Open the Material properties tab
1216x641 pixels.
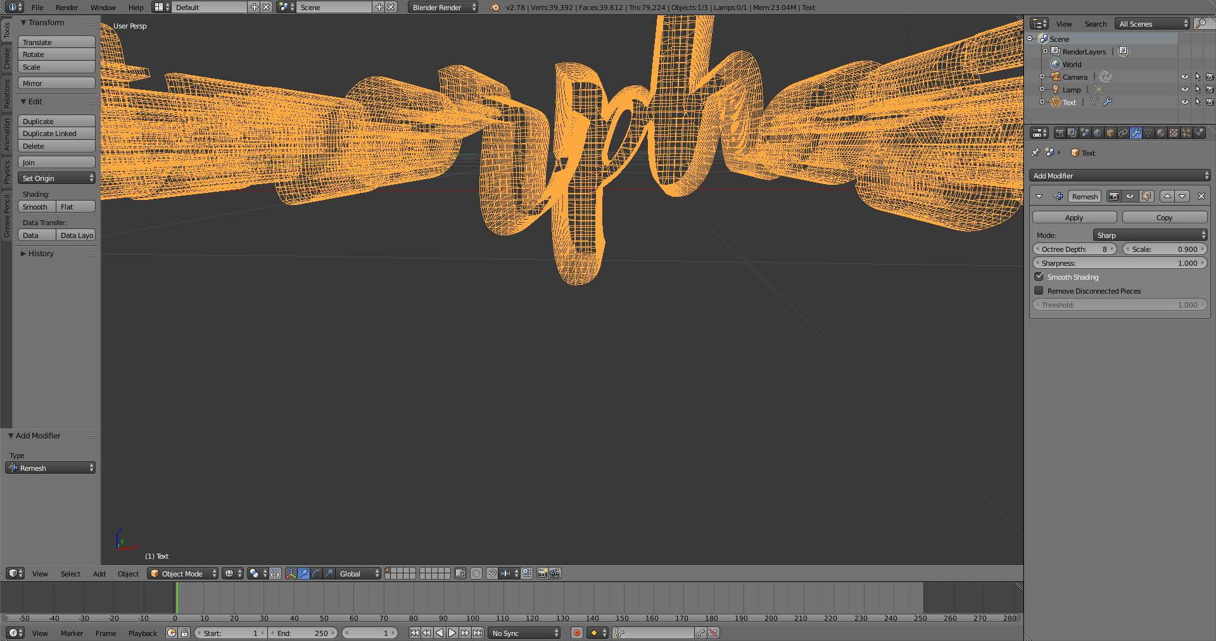[1160, 133]
